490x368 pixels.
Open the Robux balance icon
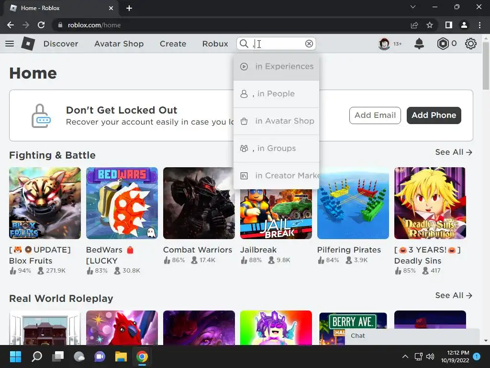point(443,44)
